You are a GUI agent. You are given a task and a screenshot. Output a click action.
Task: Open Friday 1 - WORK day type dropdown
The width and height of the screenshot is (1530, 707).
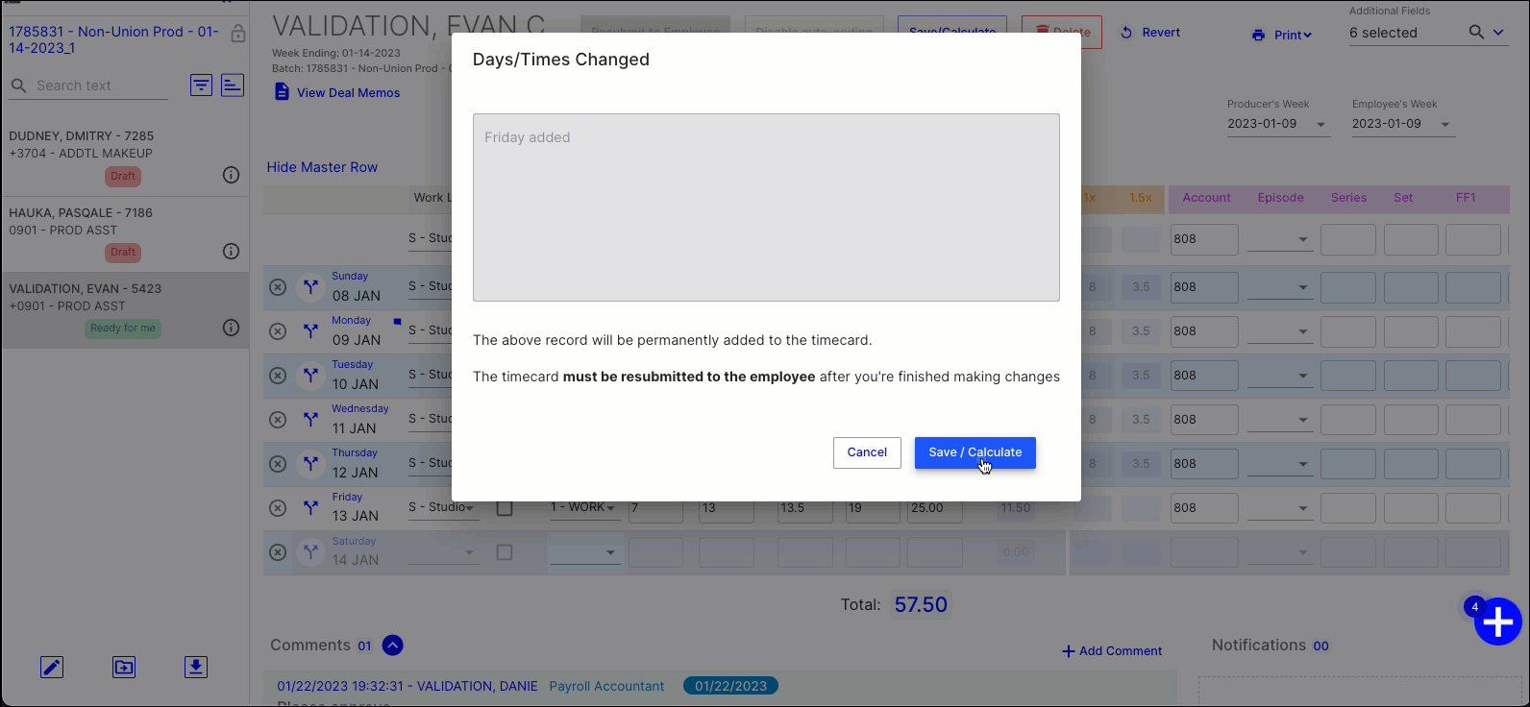pos(583,507)
